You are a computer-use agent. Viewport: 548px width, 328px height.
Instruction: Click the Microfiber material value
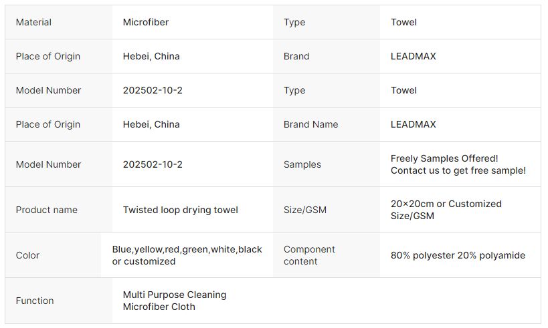point(145,22)
